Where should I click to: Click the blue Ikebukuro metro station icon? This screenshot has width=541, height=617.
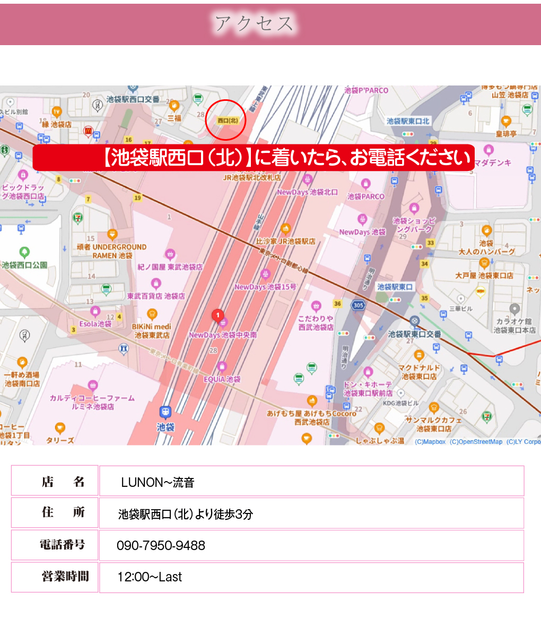(x=165, y=412)
